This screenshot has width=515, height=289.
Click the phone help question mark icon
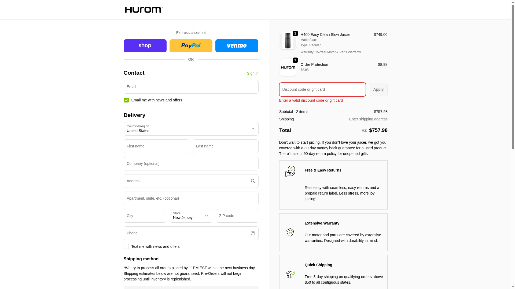[x=253, y=233]
